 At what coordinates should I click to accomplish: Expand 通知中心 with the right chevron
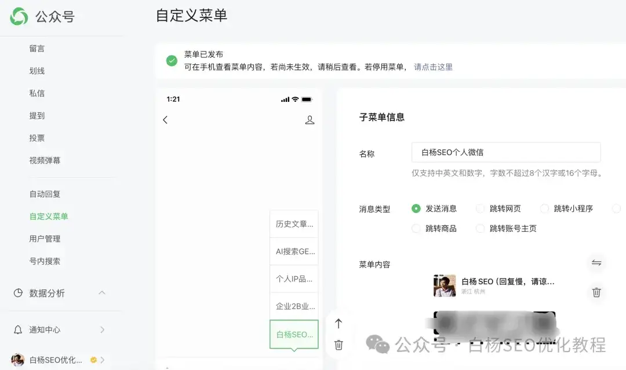tap(102, 329)
